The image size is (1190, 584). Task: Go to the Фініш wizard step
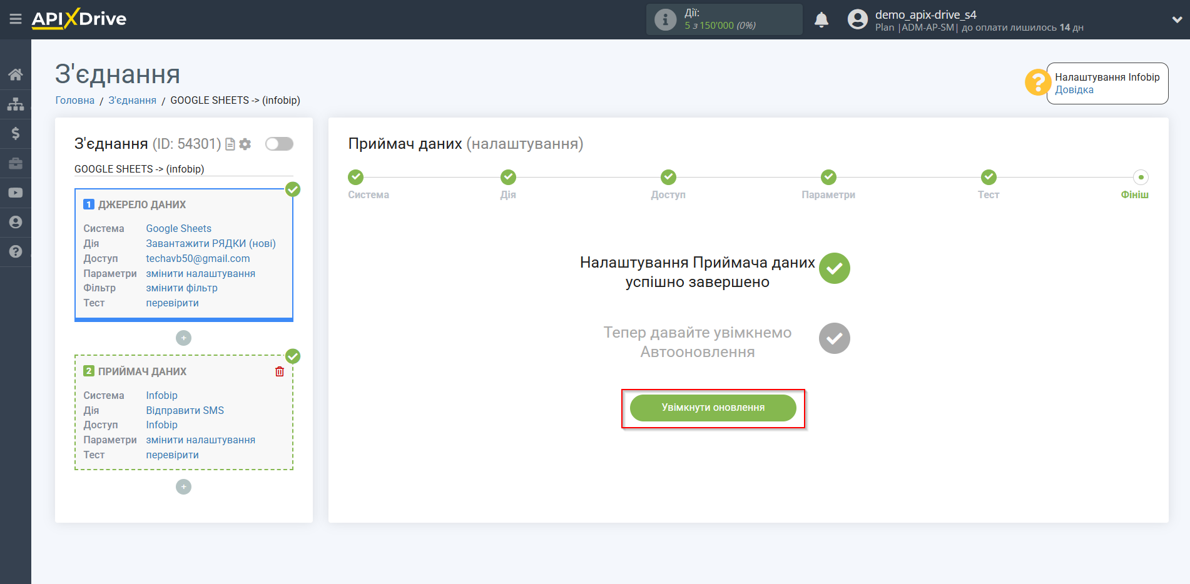tap(1141, 178)
